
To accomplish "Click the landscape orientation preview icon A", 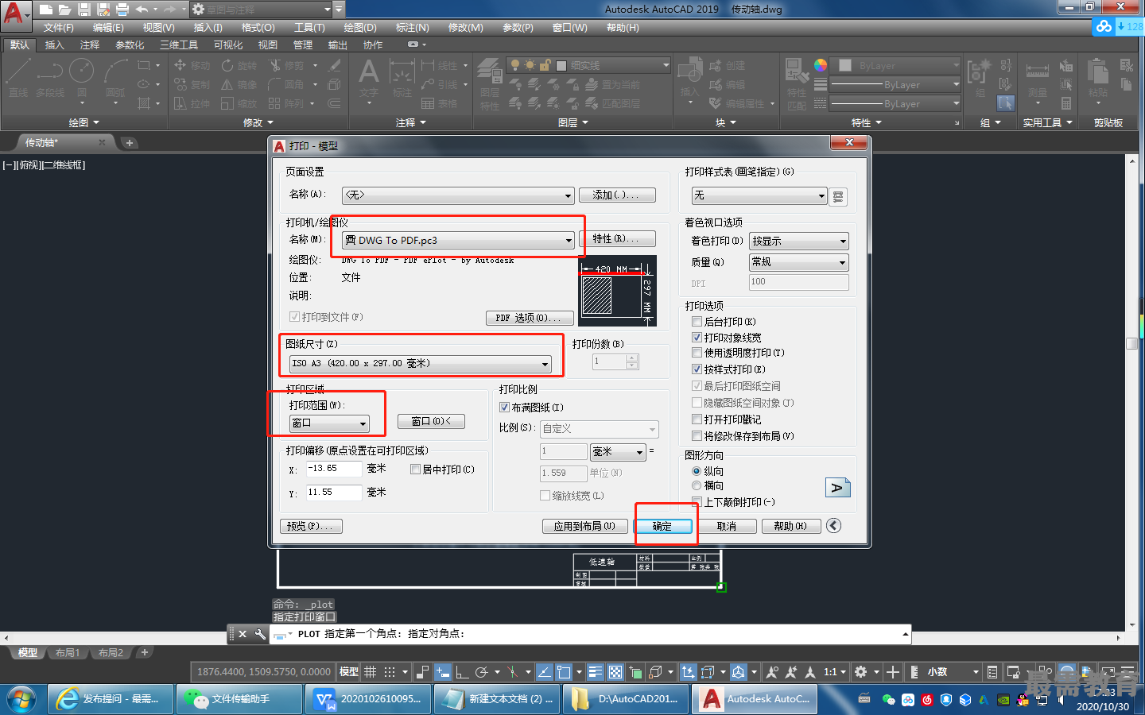I will 837,487.
